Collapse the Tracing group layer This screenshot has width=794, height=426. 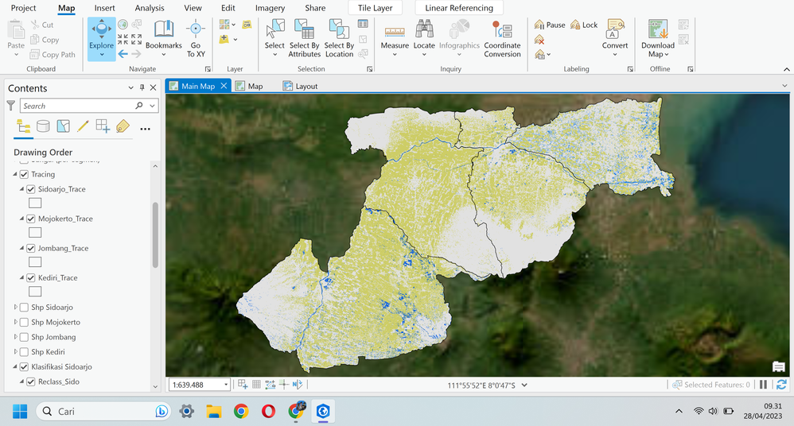point(15,174)
